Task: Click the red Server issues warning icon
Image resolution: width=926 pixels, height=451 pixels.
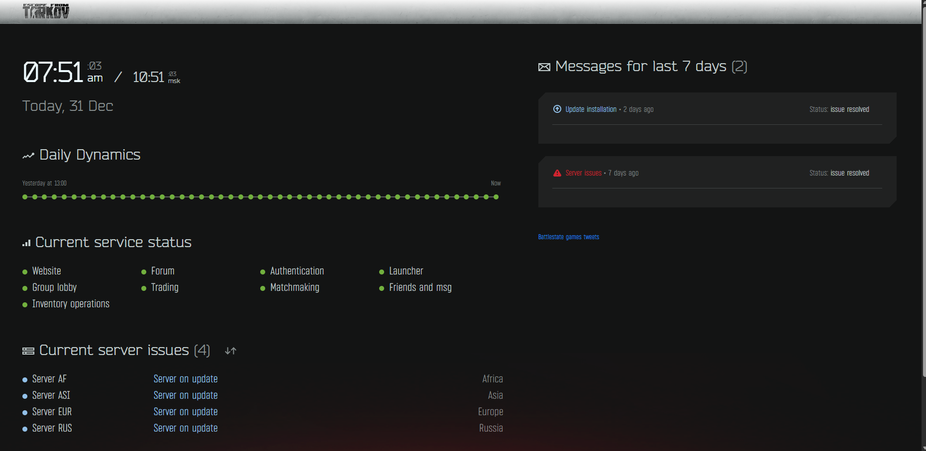Action: click(x=557, y=173)
